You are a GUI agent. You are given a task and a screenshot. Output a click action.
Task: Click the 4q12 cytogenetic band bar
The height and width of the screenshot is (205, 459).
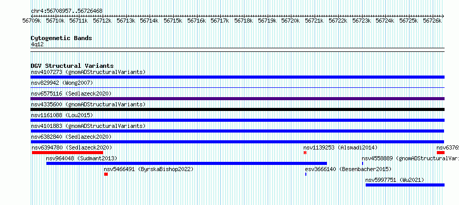tap(237, 50)
